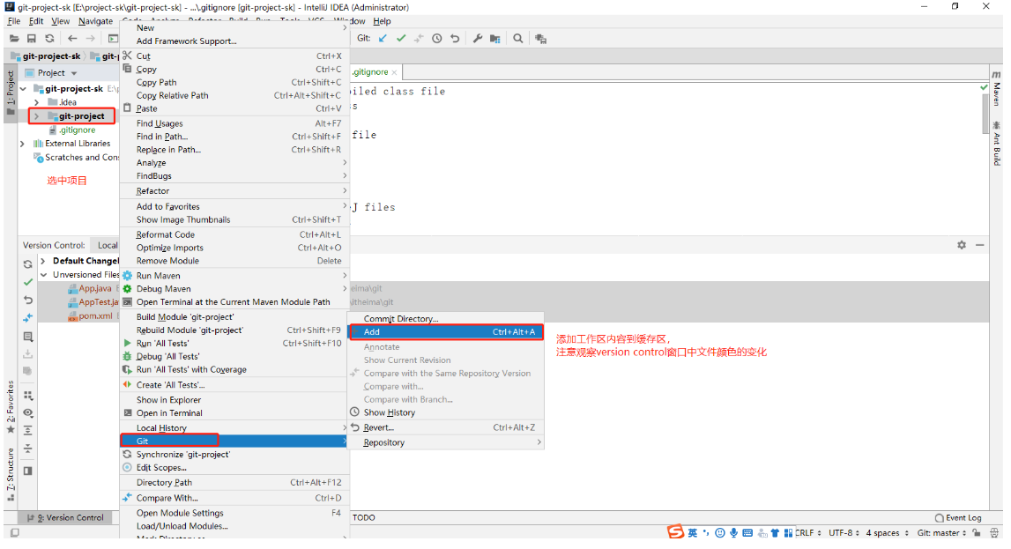Toggle the 1: Project side tool tab
Screen dimensions: 1011x549
pos(11,93)
